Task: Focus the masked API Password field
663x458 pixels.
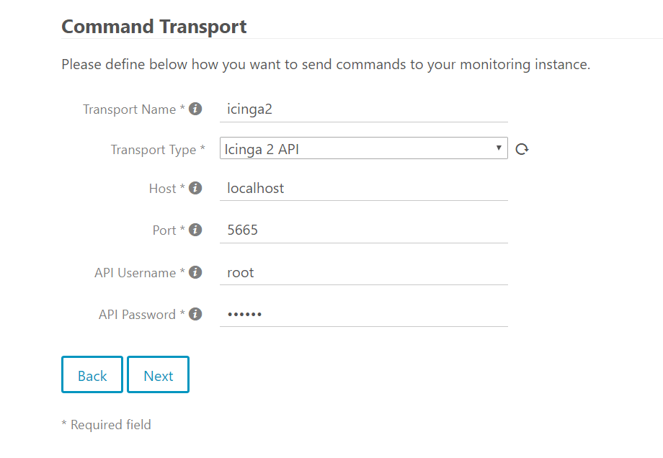Action: click(x=363, y=314)
